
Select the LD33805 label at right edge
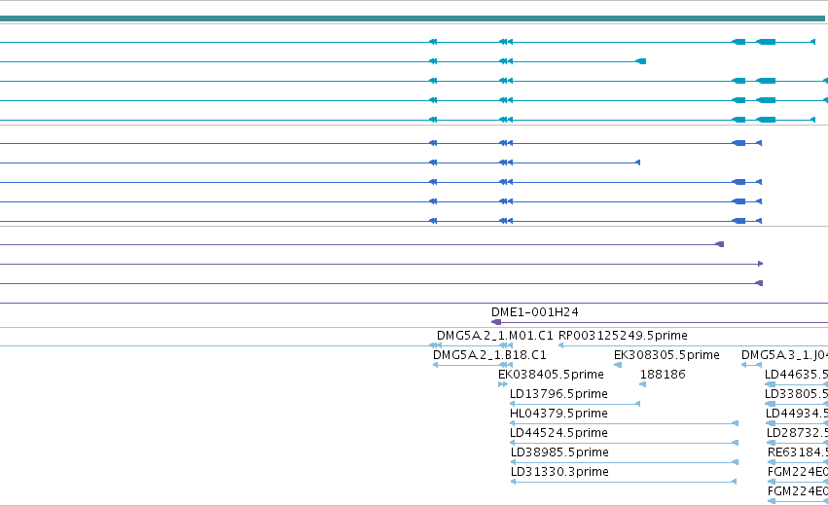(x=796, y=394)
